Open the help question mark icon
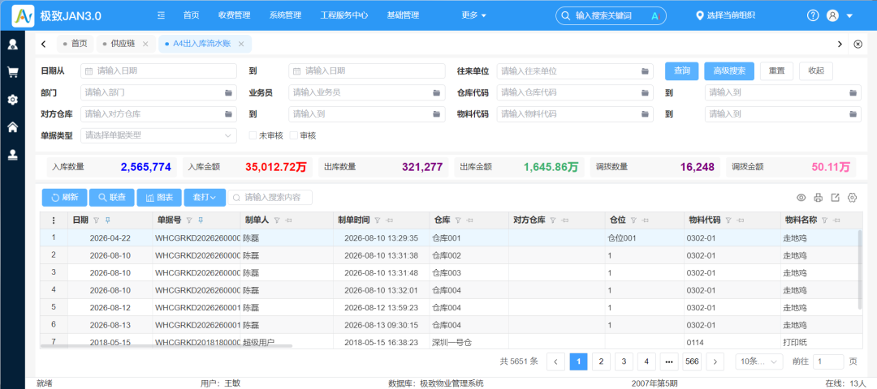The image size is (877, 389). click(813, 15)
